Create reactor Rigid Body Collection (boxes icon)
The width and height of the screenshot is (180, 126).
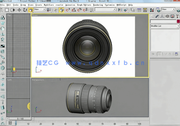pyautogui.click(x=2, y=18)
